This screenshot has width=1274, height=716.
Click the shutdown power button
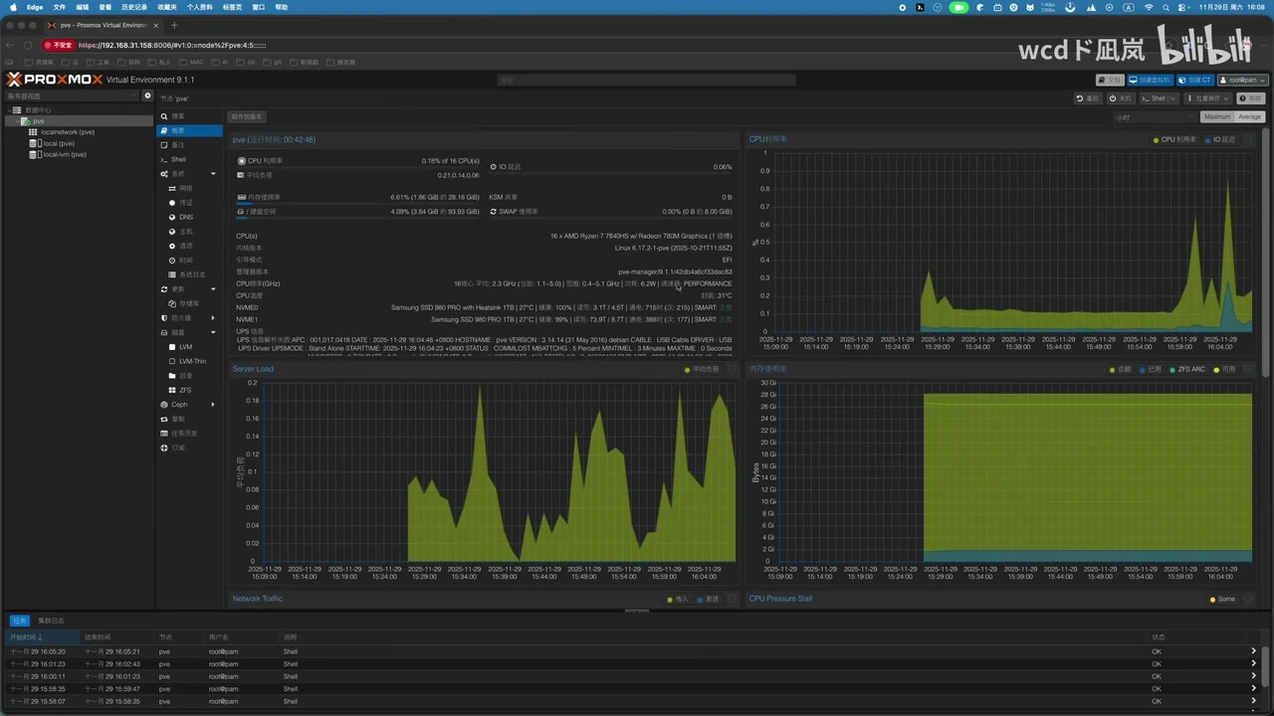point(1121,98)
